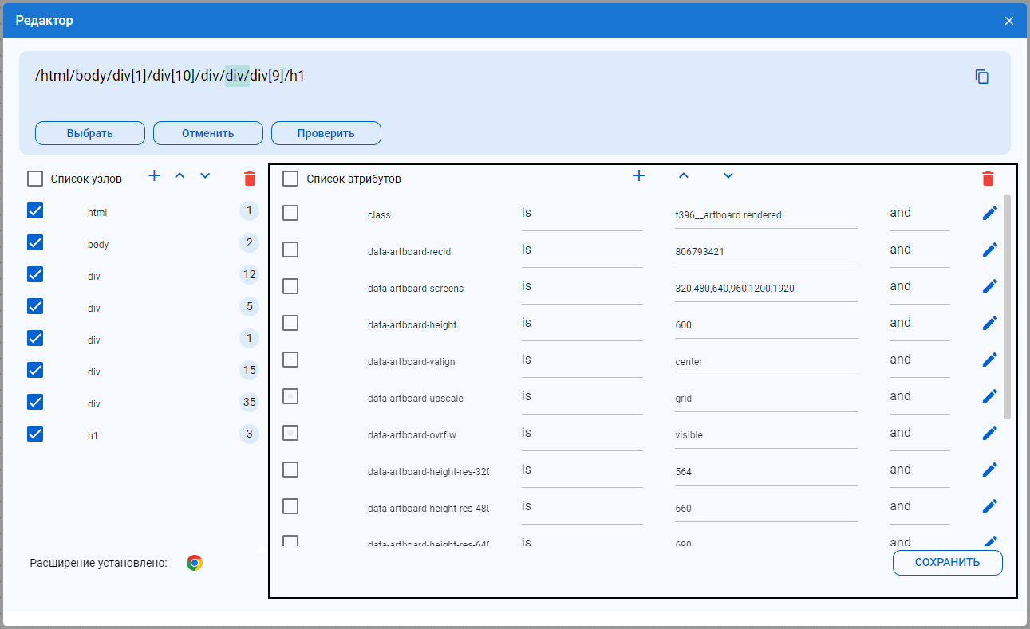Click the count badge 15 on div
Screen dimensions: 1030x629
[x=249, y=370]
